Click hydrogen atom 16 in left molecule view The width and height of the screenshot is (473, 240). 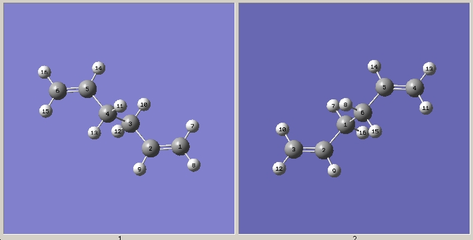tap(45, 72)
